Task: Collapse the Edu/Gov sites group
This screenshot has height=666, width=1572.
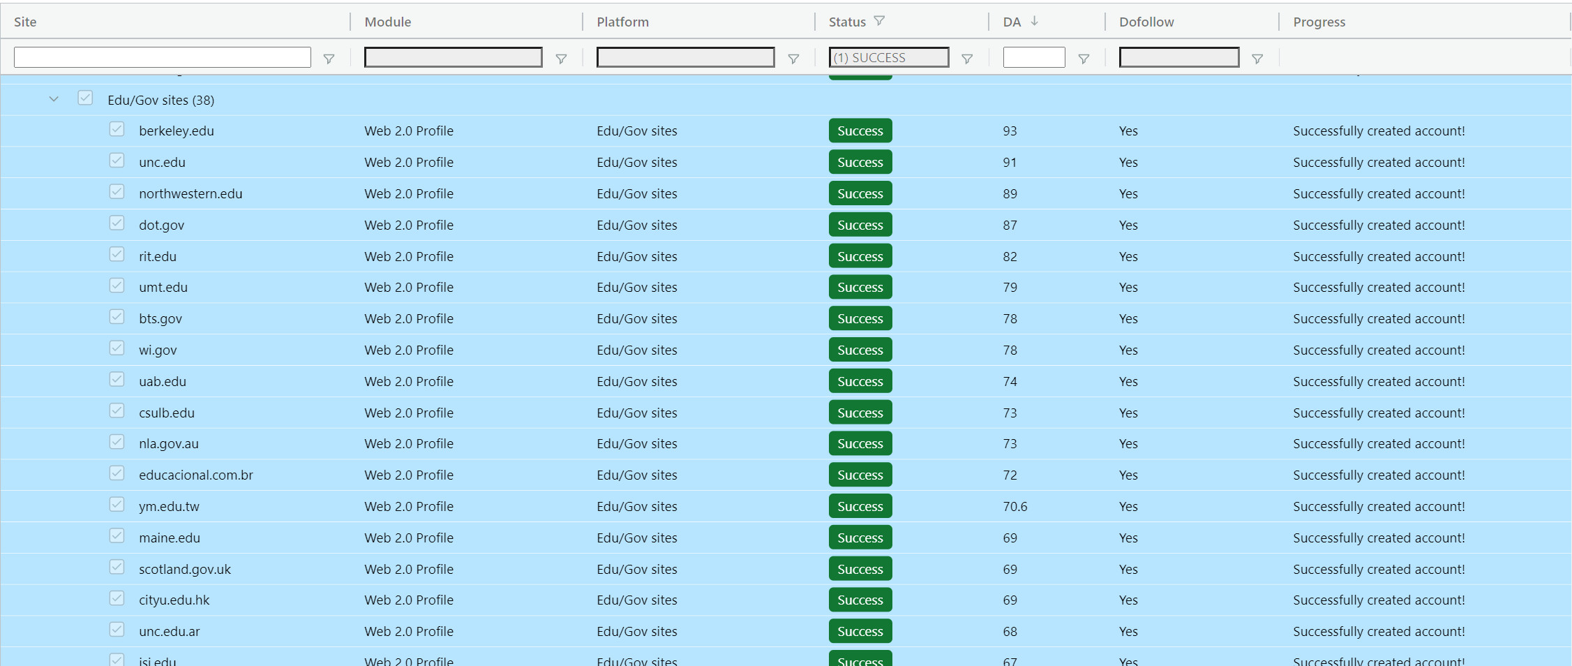Action: point(54,99)
